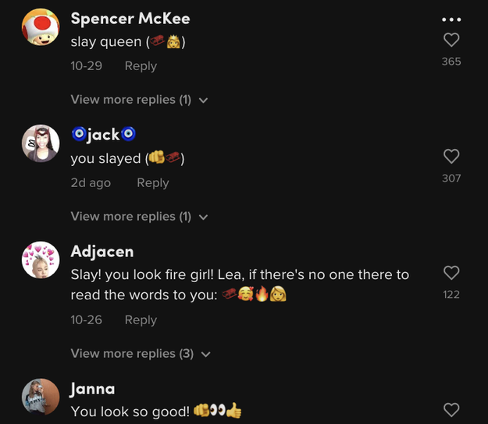Reply to Spencer McKee's comment
The width and height of the screenshot is (488, 424).
(x=141, y=66)
